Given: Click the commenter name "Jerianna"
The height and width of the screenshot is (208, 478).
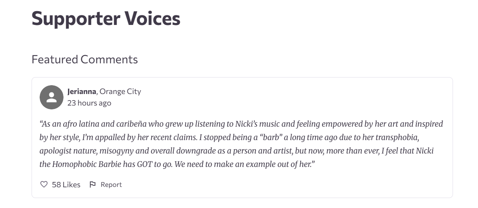Looking at the screenshot, I should pyautogui.click(x=82, y=91).
